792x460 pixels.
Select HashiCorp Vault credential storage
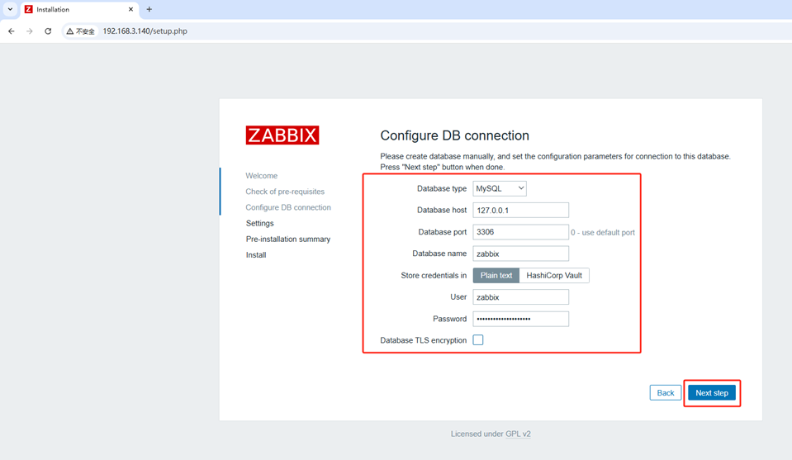tap(554, 275)
